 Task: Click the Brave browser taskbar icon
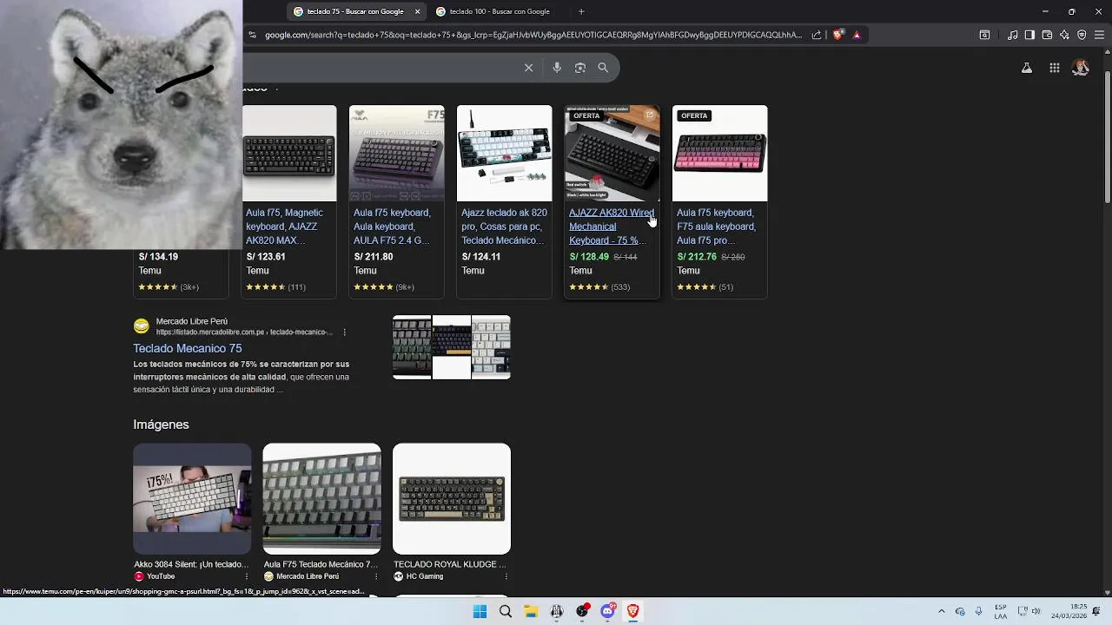coord(632,611)
